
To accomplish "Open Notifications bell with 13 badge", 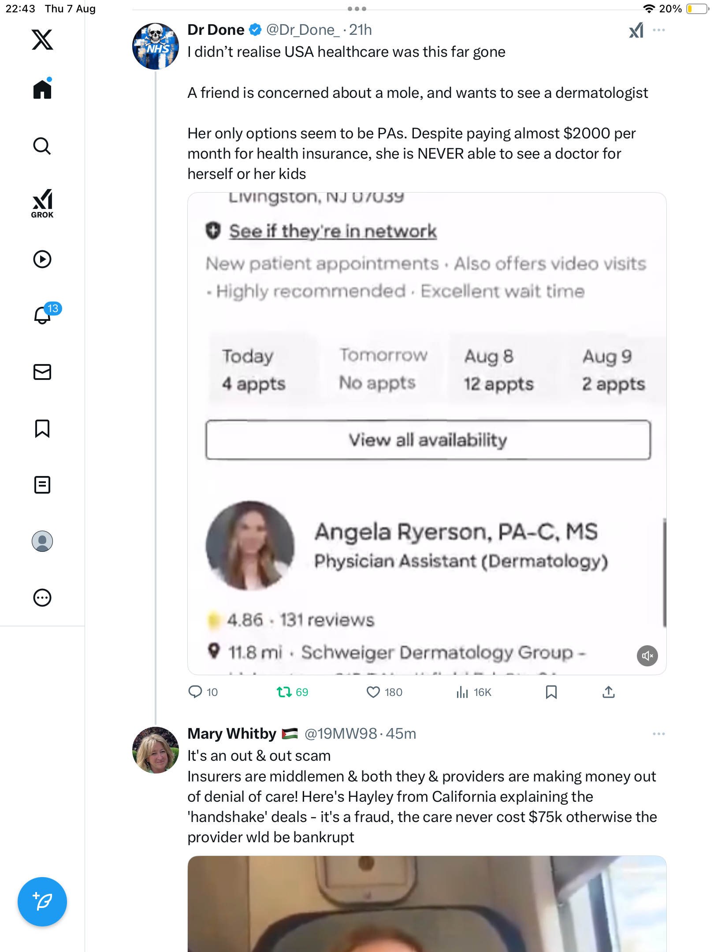I will click(x=43, y=315).
